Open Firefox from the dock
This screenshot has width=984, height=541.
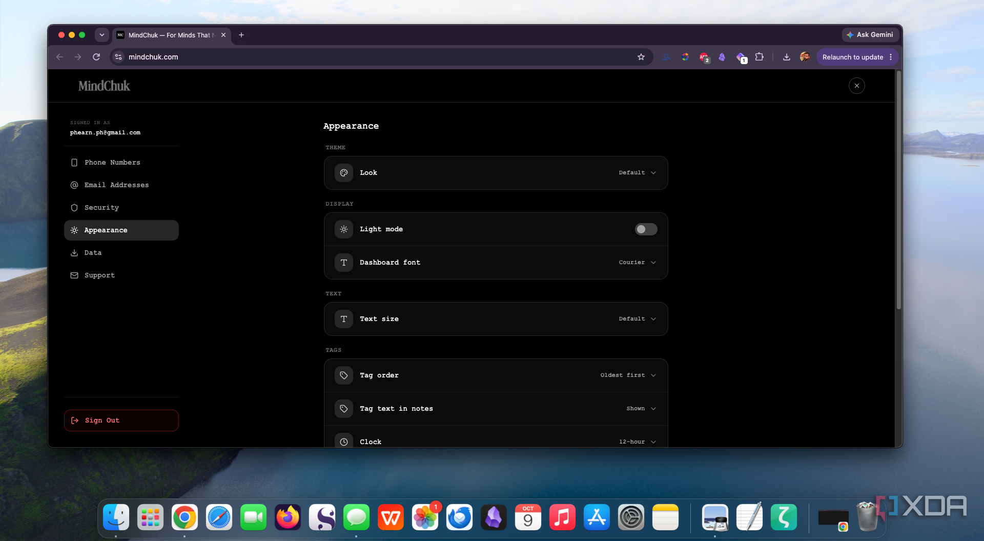pos(288,517)
